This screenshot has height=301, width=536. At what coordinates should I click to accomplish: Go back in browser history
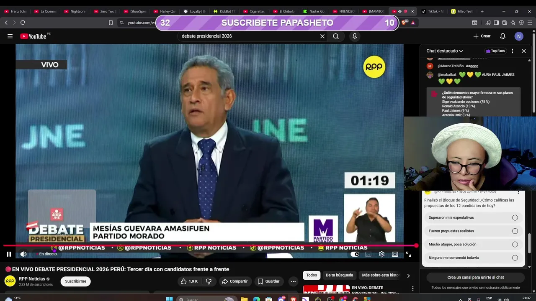[6, 23]
